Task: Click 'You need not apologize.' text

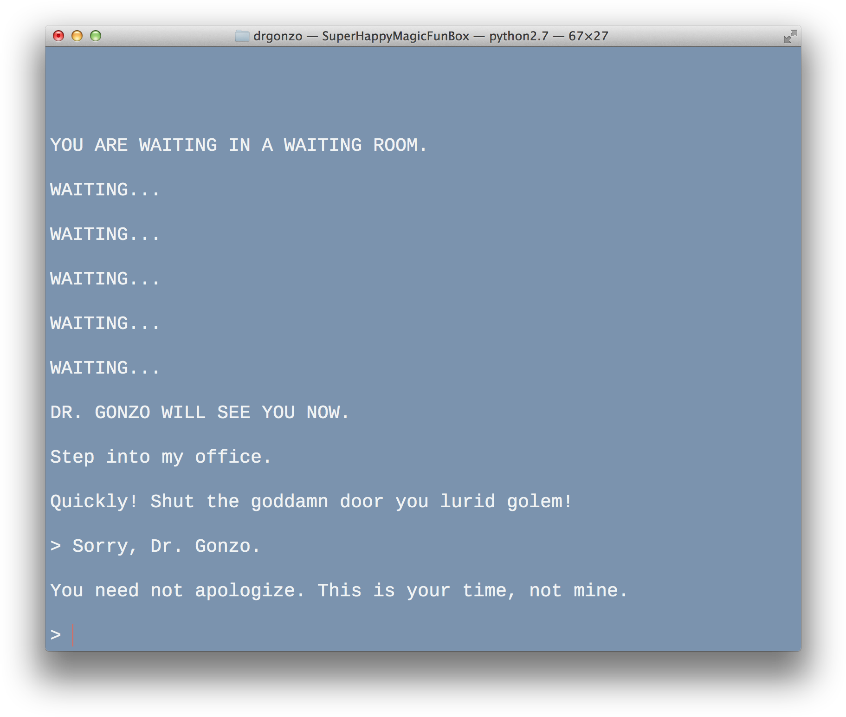Action: [177, 591]
